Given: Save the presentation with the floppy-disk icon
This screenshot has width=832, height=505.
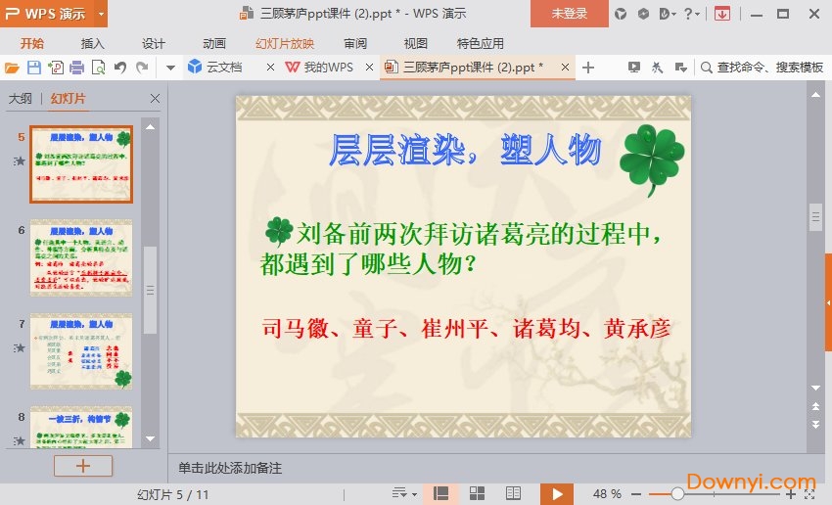Looking at the screenshot, I should point(34,68).
